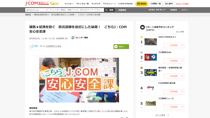This screenshot has height=118, width=210.
Task: Click the FIA世界耐久選手権 title text
Action: point(167,83)
